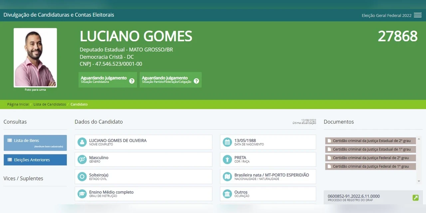Open Eleições Anteriores consultation
The width and height of the screenshot is (426, 213).
pyautogui.click(x=35, y=160)
